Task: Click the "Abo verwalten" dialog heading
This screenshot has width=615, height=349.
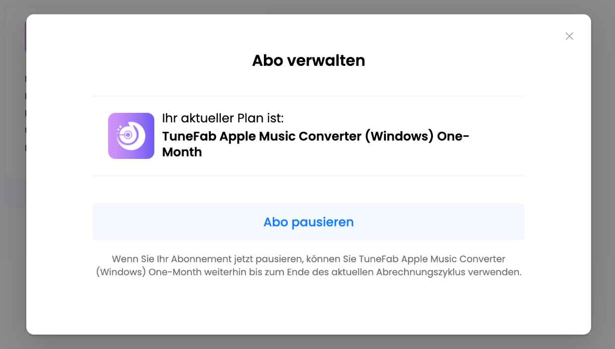Action: pyautogui.click(x=308, y=60)
